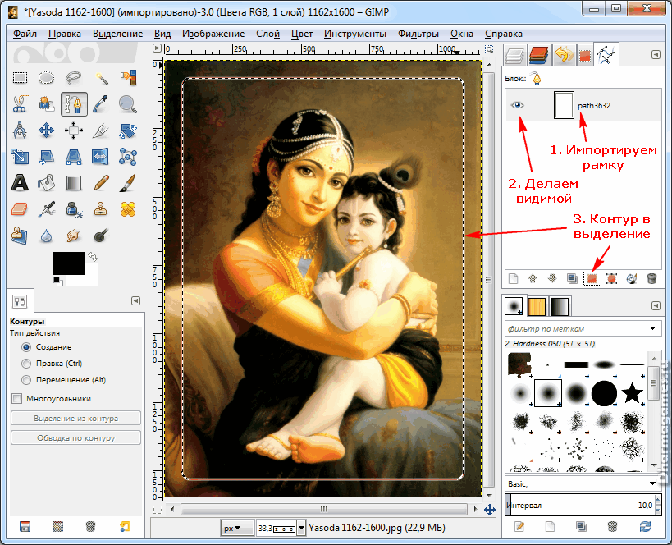This screenshot has width=672, height=545.
Task: Toggle visibility eye of path3632
Action: 518,105
